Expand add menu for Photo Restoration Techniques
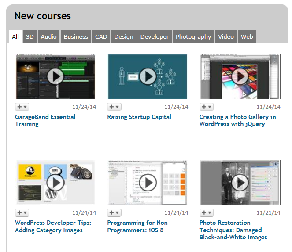 tap(207, 212)
